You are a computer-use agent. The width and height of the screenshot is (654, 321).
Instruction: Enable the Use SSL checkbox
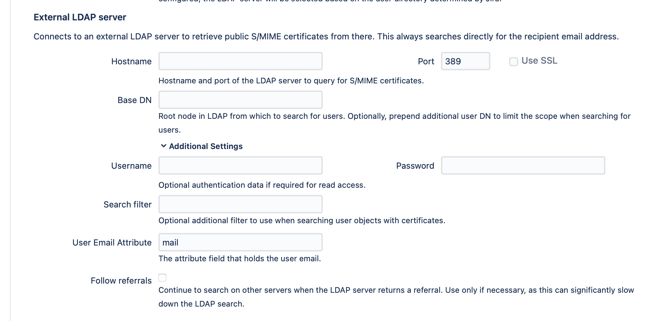(x=513, y=61)
